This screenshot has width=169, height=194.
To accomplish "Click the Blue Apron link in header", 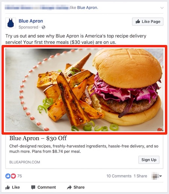I will coord(88,8).
